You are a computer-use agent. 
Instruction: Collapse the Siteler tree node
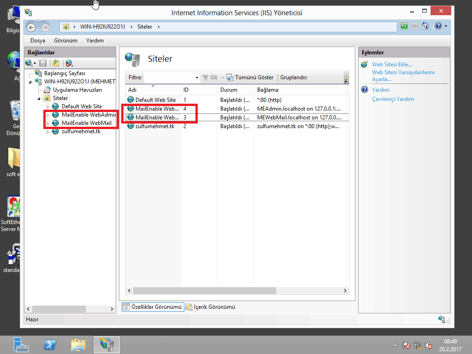coord(39,99)
